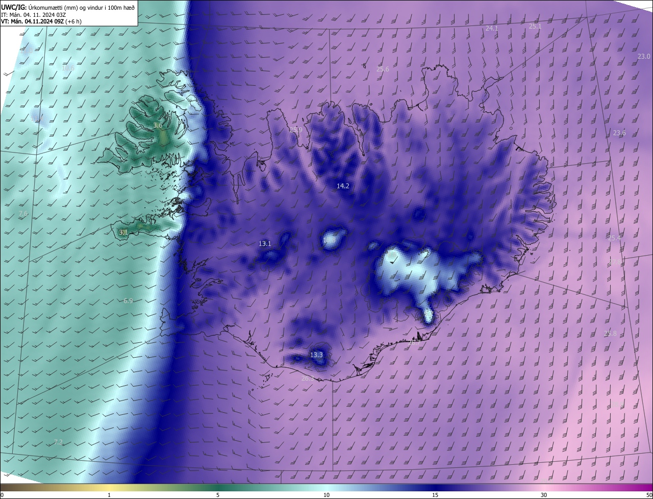Image resolution: width=653 pixels, height=499 pixels.
Task: Click the 1 tick on the color scale
Action: 109,495
